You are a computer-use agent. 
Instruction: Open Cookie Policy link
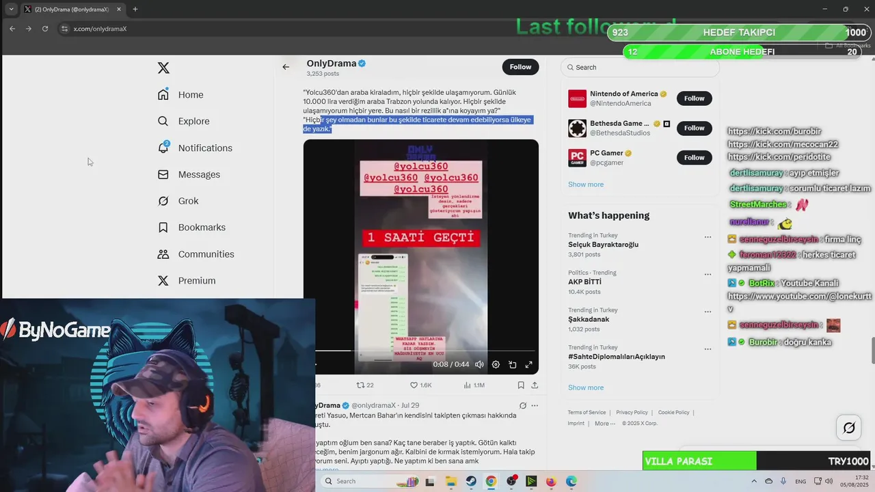673,413
